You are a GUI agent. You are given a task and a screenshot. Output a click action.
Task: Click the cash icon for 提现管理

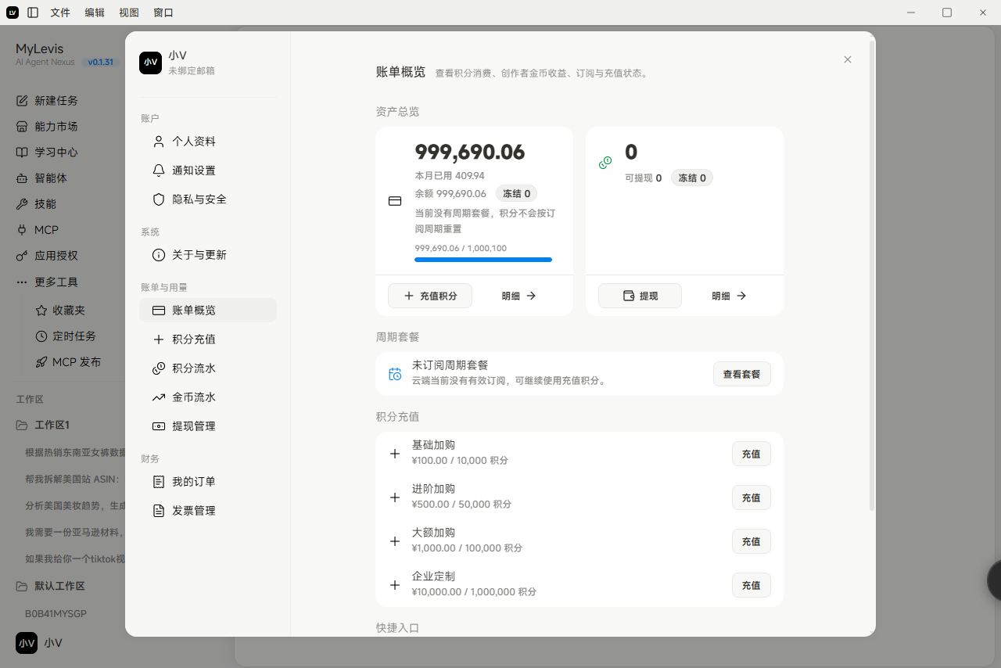(159, 426)
